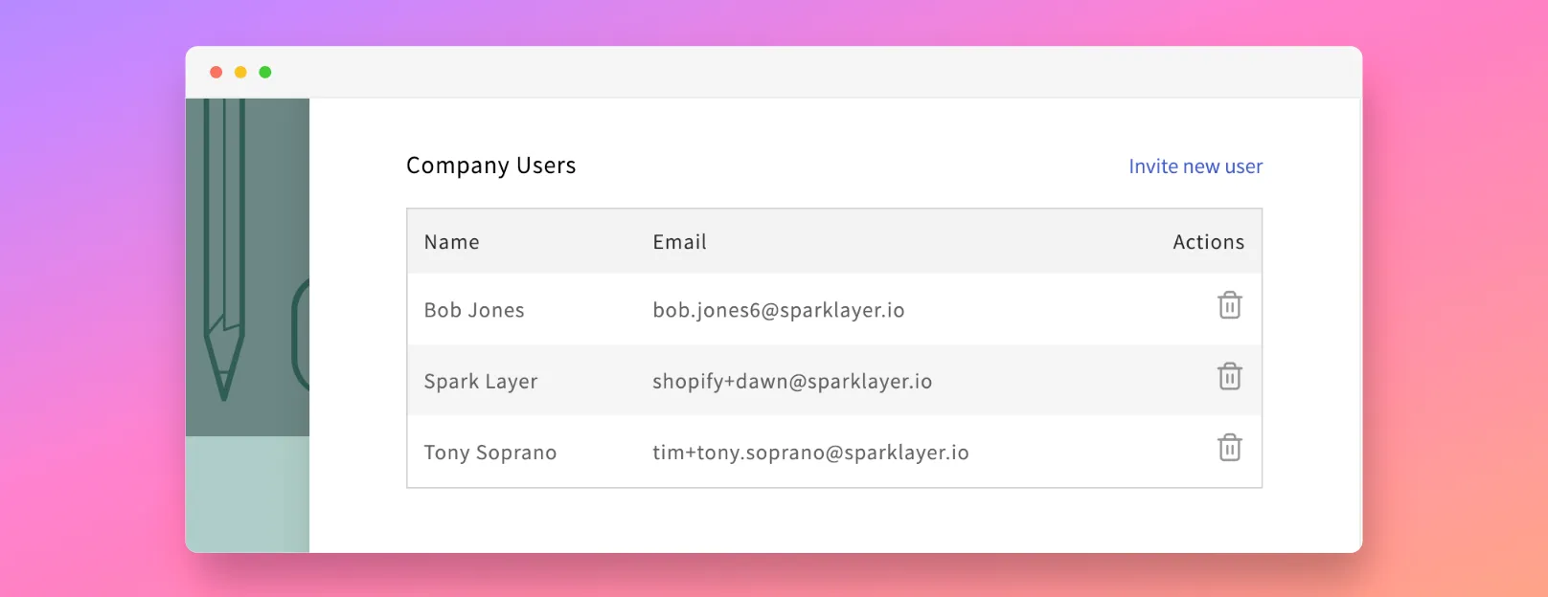The height and width of the screenshot is (597, 1548).
Task: Minimize the window with the yellow button
Action: click(240, 72)
